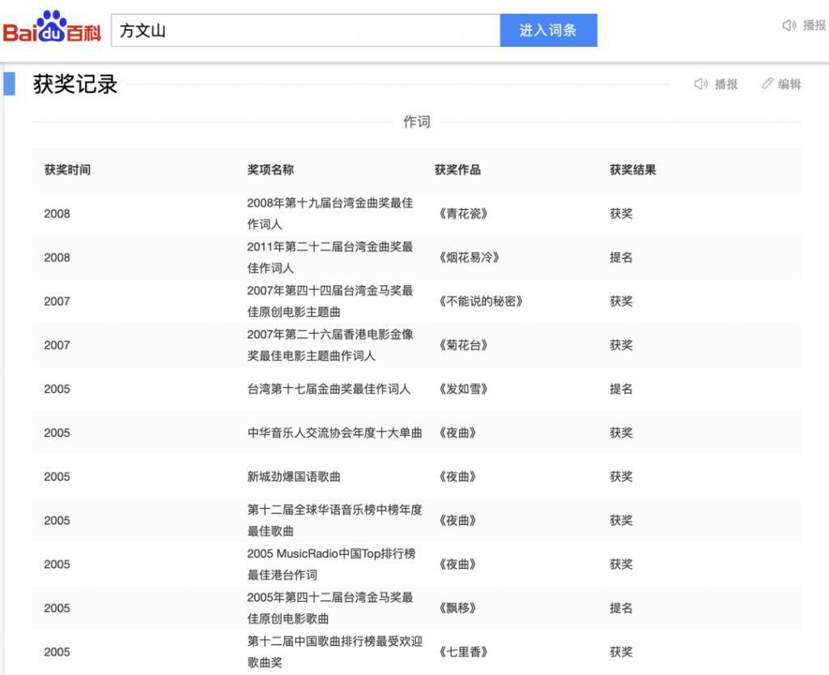Click 《夜曲》 in the 新城劲爆国语歌曲 row
Image resolution: width=829 pixels, height=675 pixels.
click(x=457, y=477)
